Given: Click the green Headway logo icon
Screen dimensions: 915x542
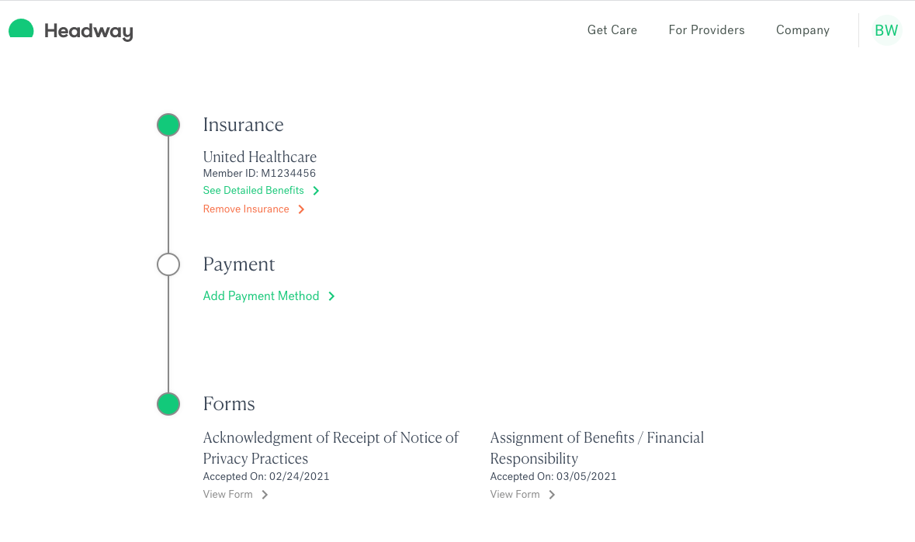Looking at the screenshot, I should (x=21, y=28).
